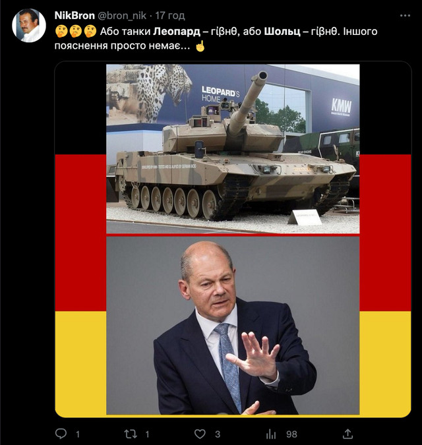Retweet this post using the arrows icon
Image resolution: width=422 pixels, height=445 pixels.
[x=131, y=434]
